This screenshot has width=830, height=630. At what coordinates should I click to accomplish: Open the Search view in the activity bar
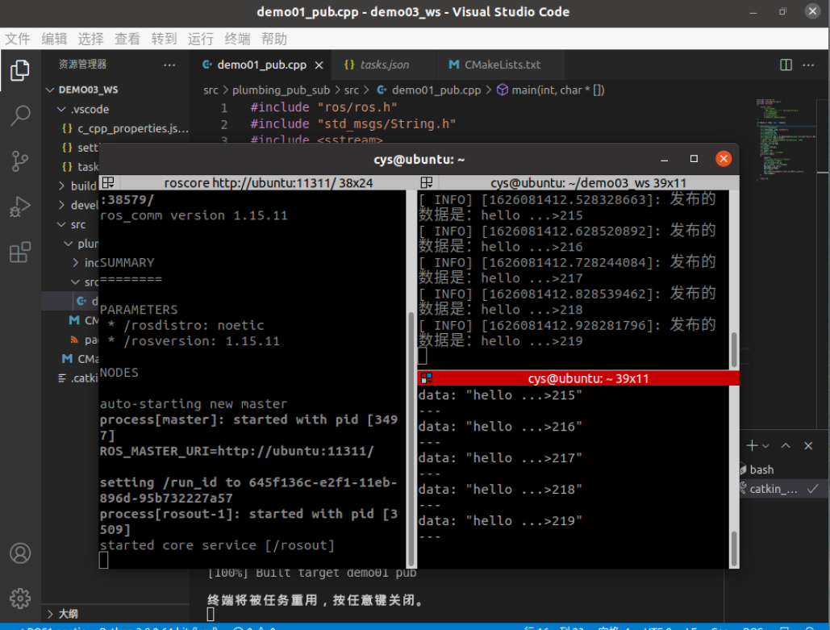[x=20, y=115]
